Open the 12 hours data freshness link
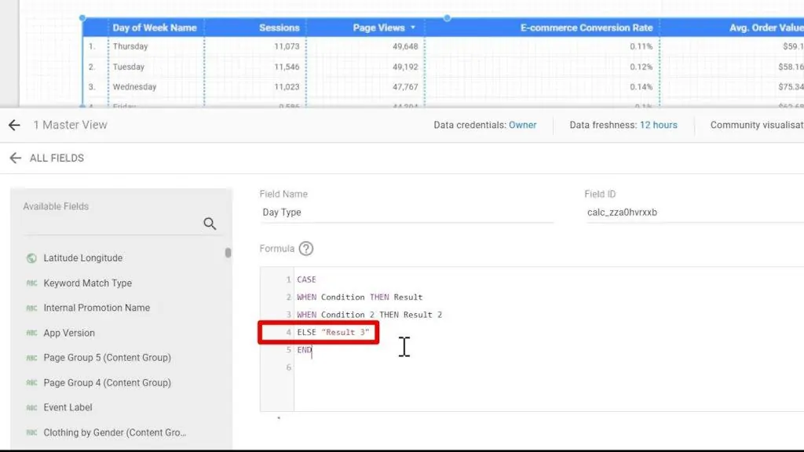The height and width of the screenshot is (452, 804). pos(658,125)
